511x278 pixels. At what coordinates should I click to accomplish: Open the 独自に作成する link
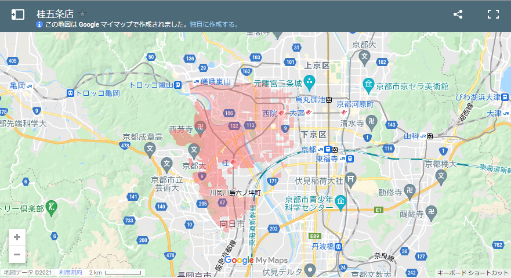[214, 24]
